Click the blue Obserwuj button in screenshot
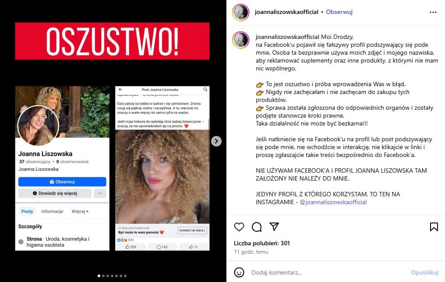This screenshot has height=282, width=445. point(62,182)
